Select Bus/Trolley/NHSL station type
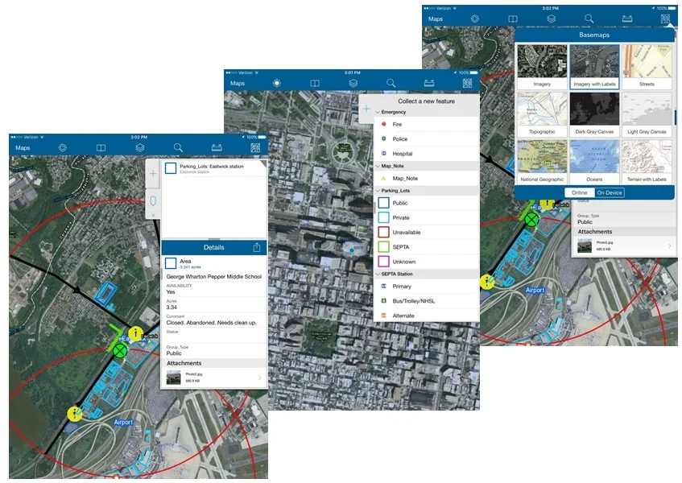This screenshot has height=483, width=682. (427, 301)
